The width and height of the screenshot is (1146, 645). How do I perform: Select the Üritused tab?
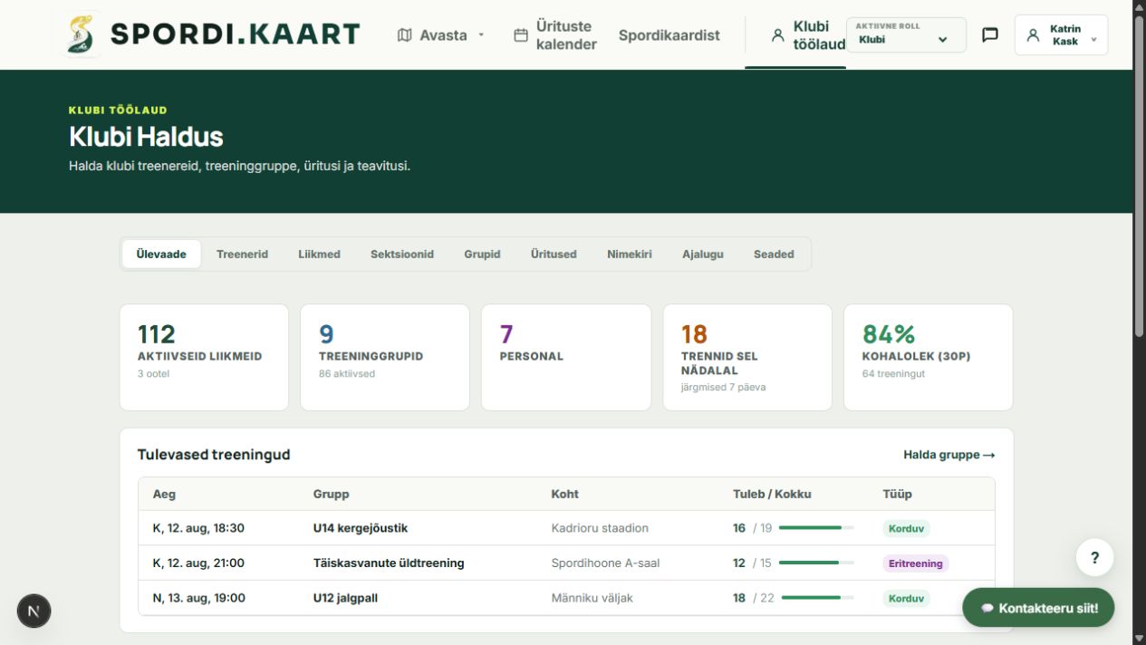pos(554,255)
